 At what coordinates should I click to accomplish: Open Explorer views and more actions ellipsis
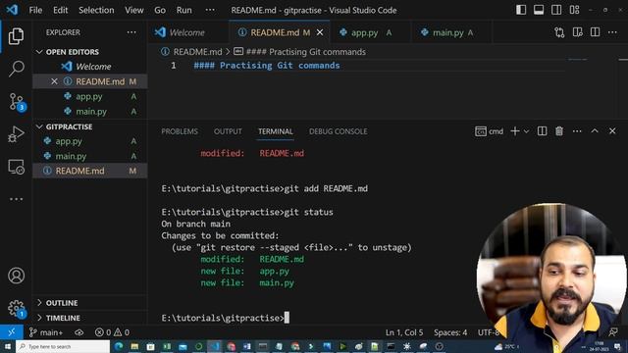131,32
